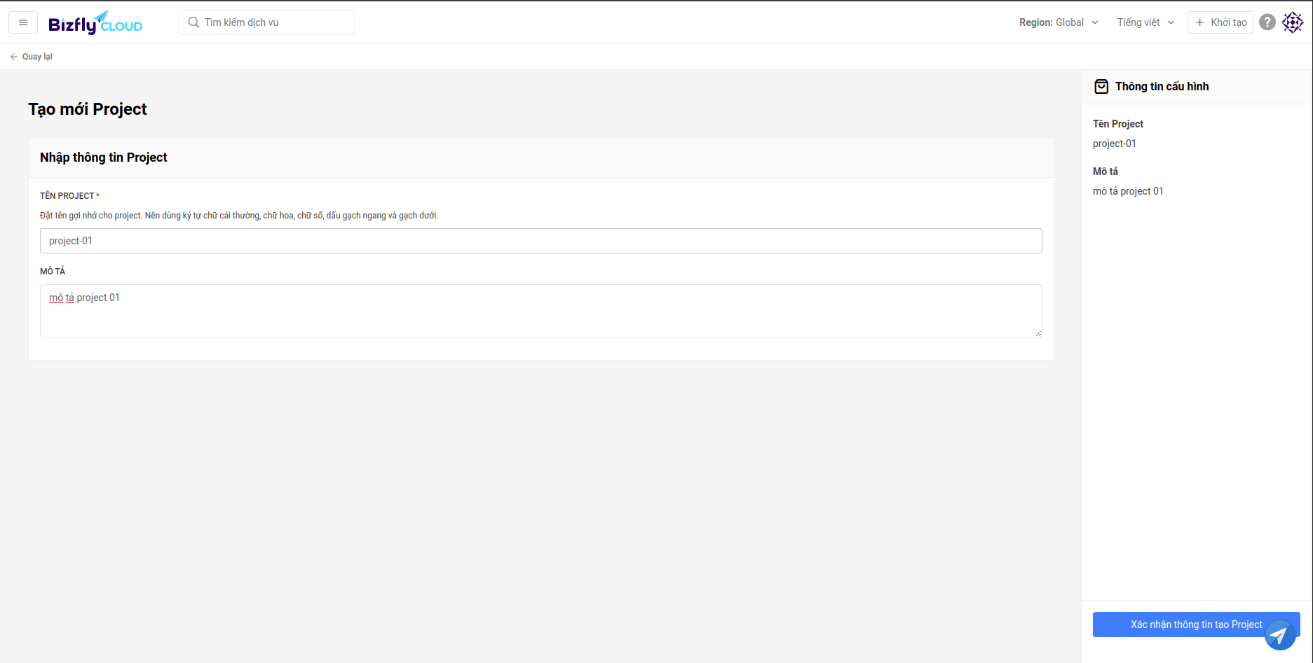The image size is (1313, 663).
Task: Click the chevron next to Region Global
Action: [1095, 22]
